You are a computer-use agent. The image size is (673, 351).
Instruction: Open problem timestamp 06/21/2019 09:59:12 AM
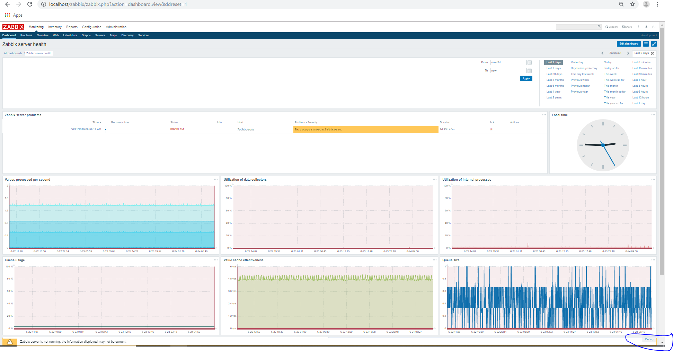coord(86,129)
